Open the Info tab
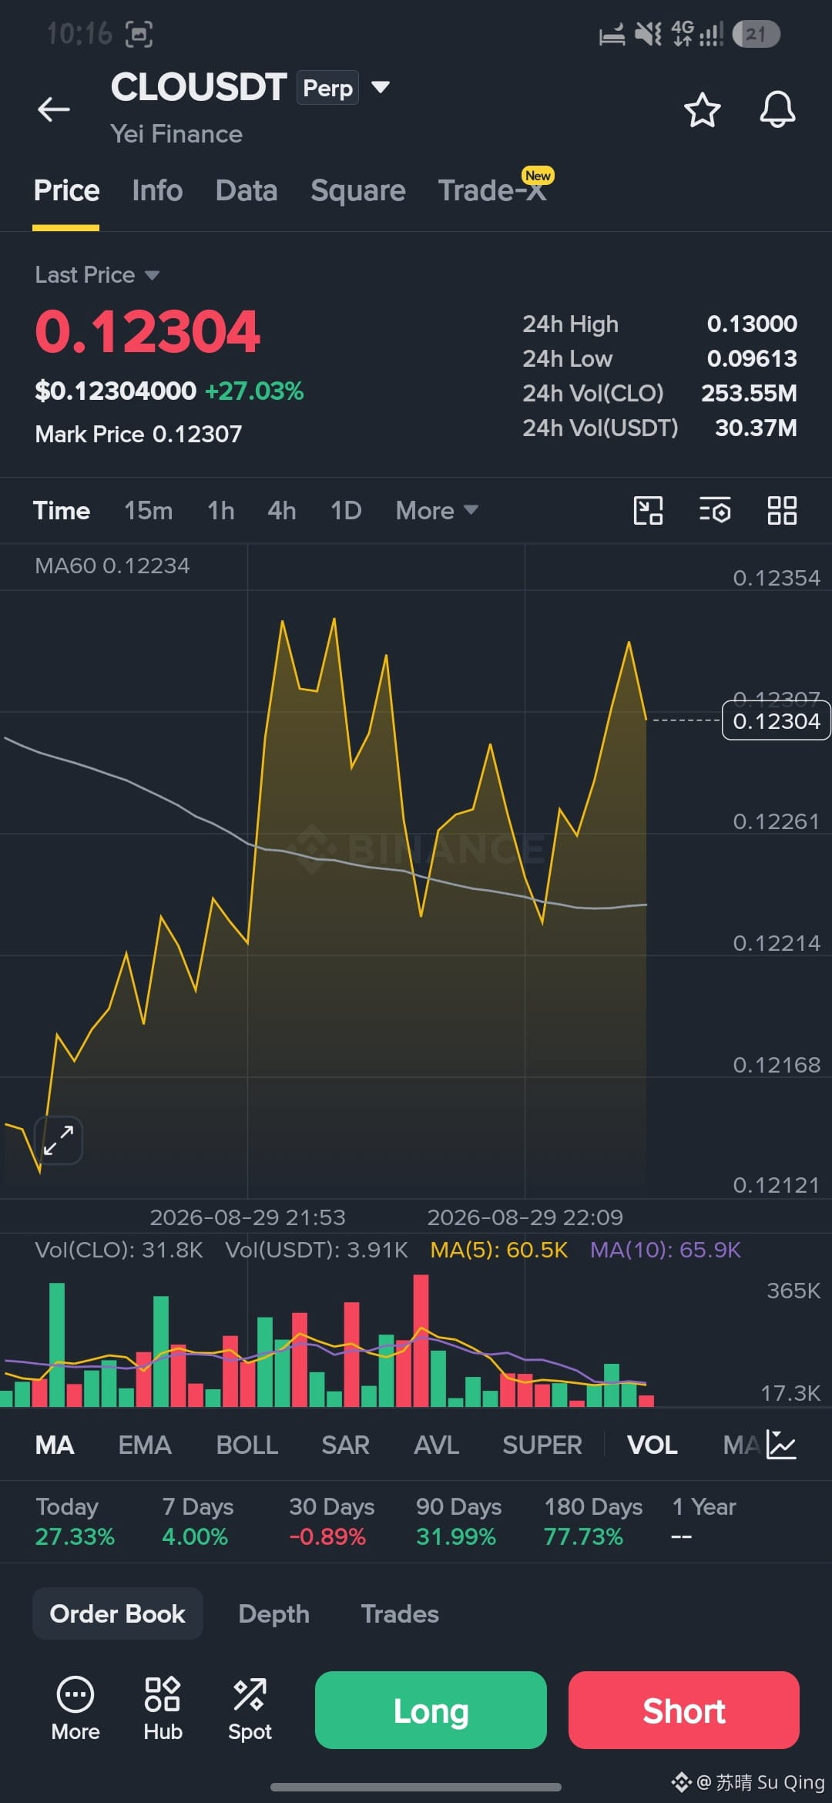 (x=157, y=191)
